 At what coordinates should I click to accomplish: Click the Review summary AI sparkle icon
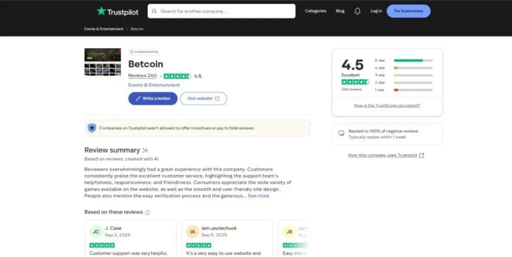[145, 150]
